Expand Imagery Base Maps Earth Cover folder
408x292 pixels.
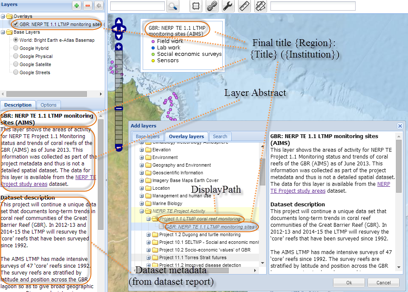[x=141, y=180]
